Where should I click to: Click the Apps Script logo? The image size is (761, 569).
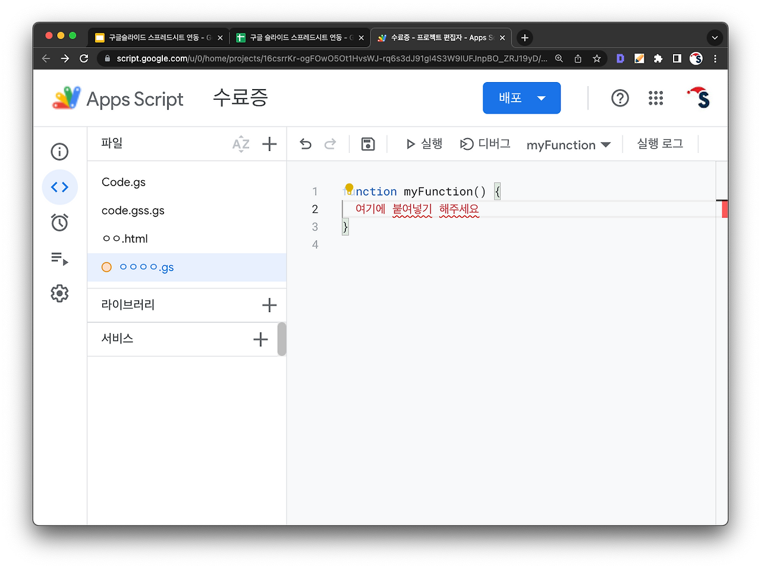[118, 99]
